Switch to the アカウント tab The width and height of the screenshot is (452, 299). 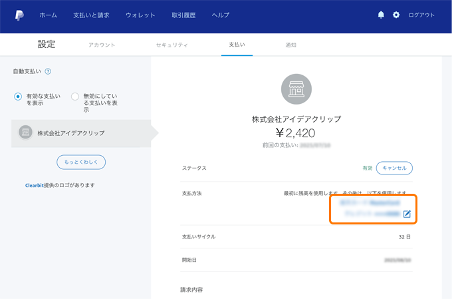[102, 45]
